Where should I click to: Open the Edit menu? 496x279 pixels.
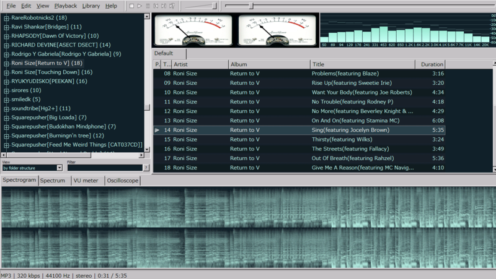coord(26,6)
